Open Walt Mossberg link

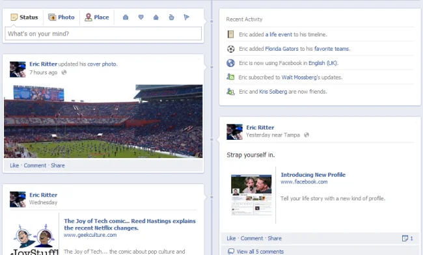pyautogui.click(x=299, y=77)
